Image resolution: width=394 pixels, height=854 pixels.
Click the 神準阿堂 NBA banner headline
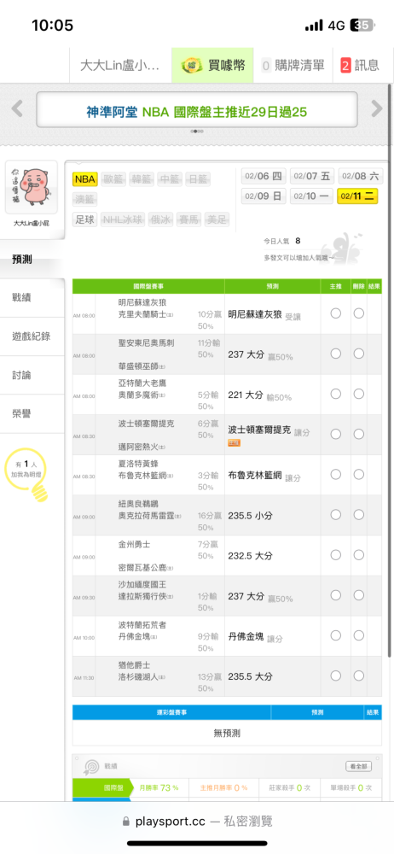point(196,112)
